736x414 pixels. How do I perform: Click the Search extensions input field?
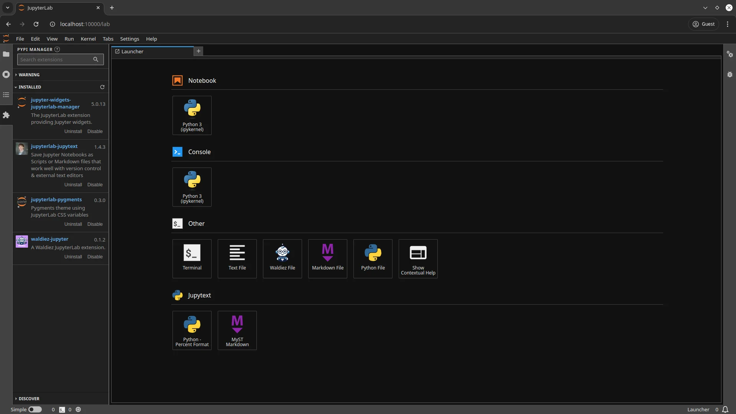tap(56, 59)
